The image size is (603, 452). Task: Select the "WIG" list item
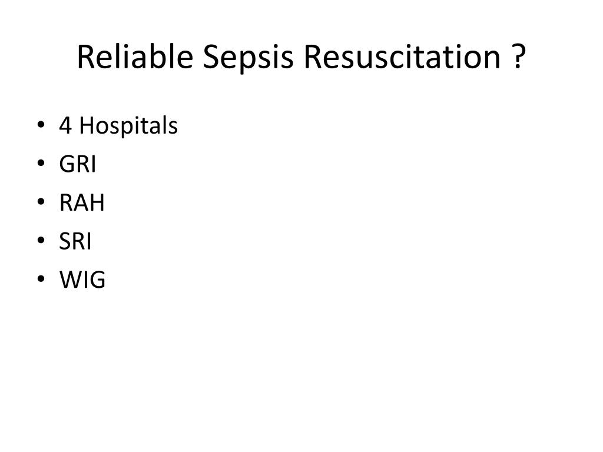pyautogui.click(x=82, y=280)
